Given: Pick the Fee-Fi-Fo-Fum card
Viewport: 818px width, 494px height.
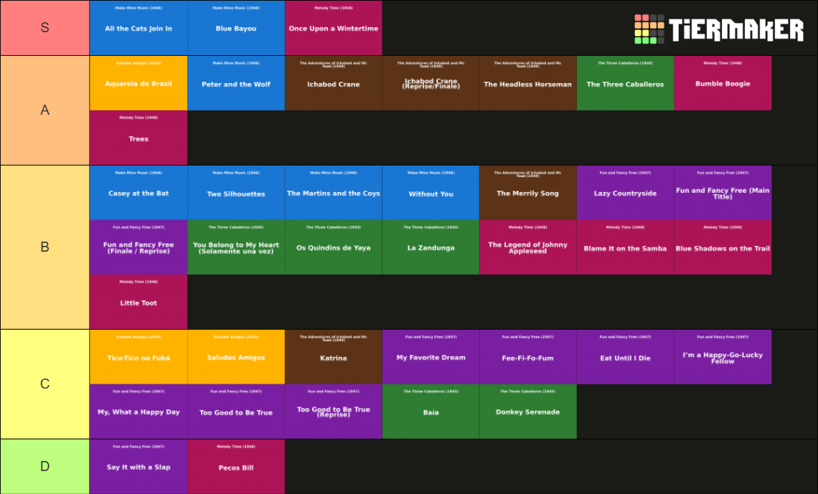Looking at the screenshot, I should 528,357.
